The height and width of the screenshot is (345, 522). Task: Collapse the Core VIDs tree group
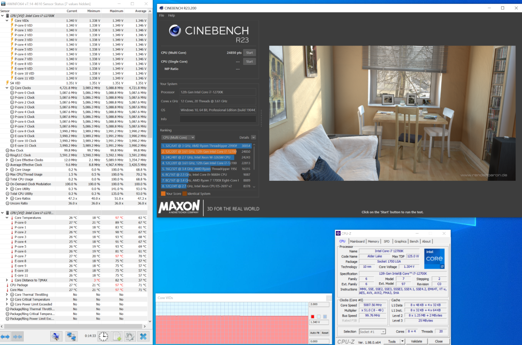7,21
